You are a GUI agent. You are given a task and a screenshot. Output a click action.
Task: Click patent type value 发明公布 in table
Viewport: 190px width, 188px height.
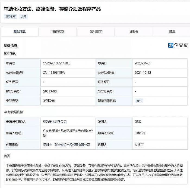[49, 101]
